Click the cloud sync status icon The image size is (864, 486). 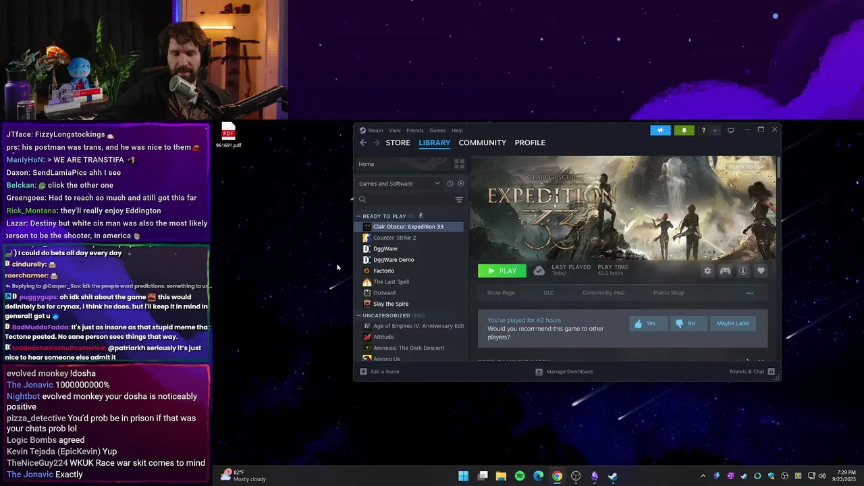[539, 271]
